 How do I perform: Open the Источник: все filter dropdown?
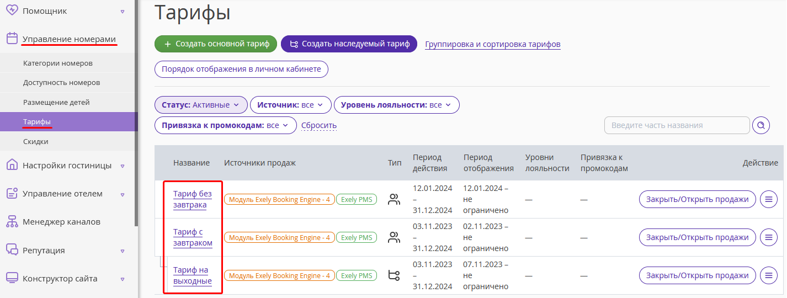(x=291, y=104)
